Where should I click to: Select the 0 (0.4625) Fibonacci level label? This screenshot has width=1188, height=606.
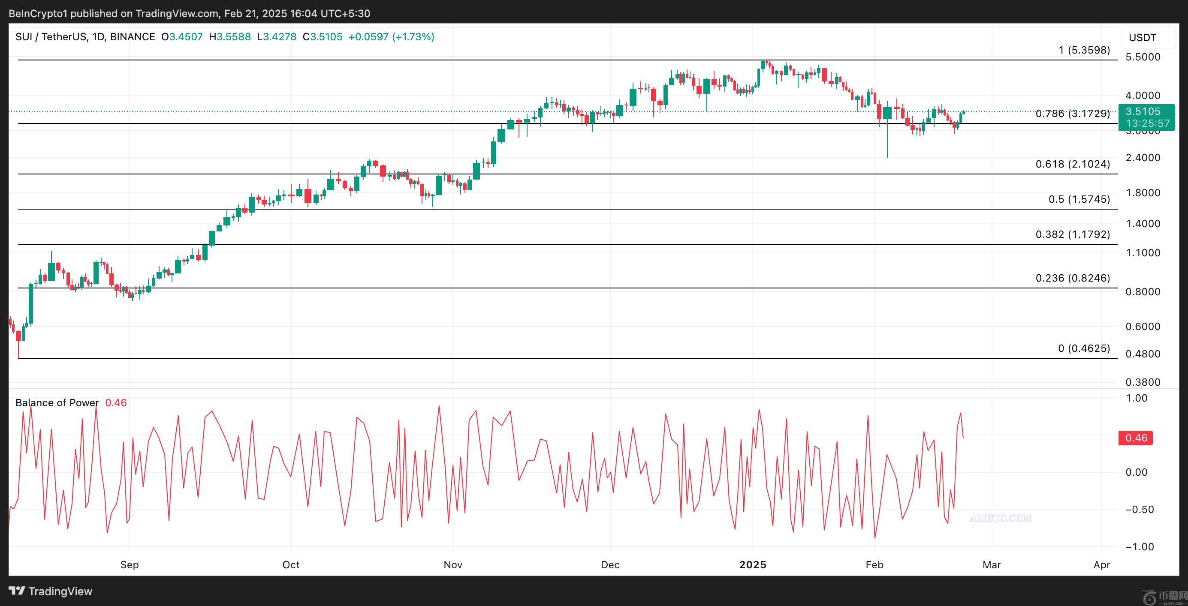pyautogui.click(x=1084, y=348)
